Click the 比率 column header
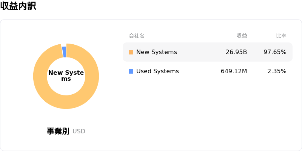Viewport: 302px width, 151px height. (281, 36)
